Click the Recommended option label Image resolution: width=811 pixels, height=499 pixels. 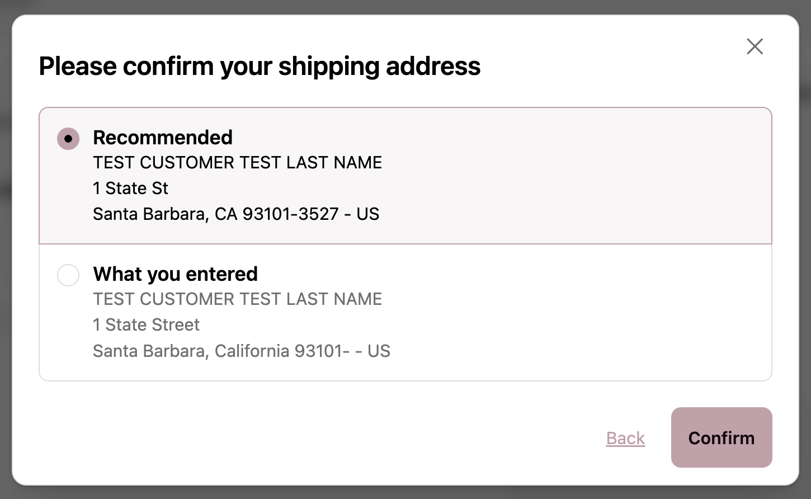pos(163,137)
